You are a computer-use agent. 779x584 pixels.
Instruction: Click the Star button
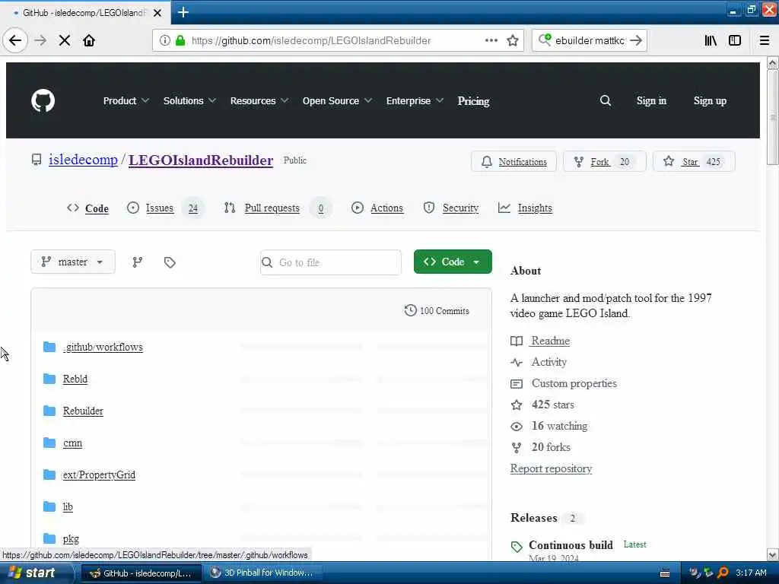point(694,161)
